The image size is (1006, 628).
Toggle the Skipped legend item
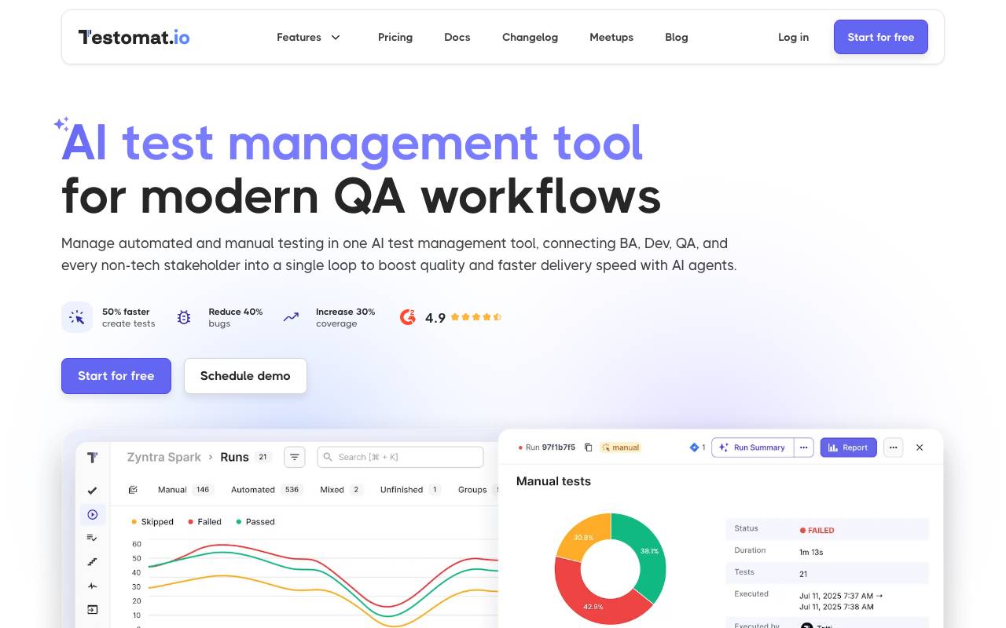point(152,522)
